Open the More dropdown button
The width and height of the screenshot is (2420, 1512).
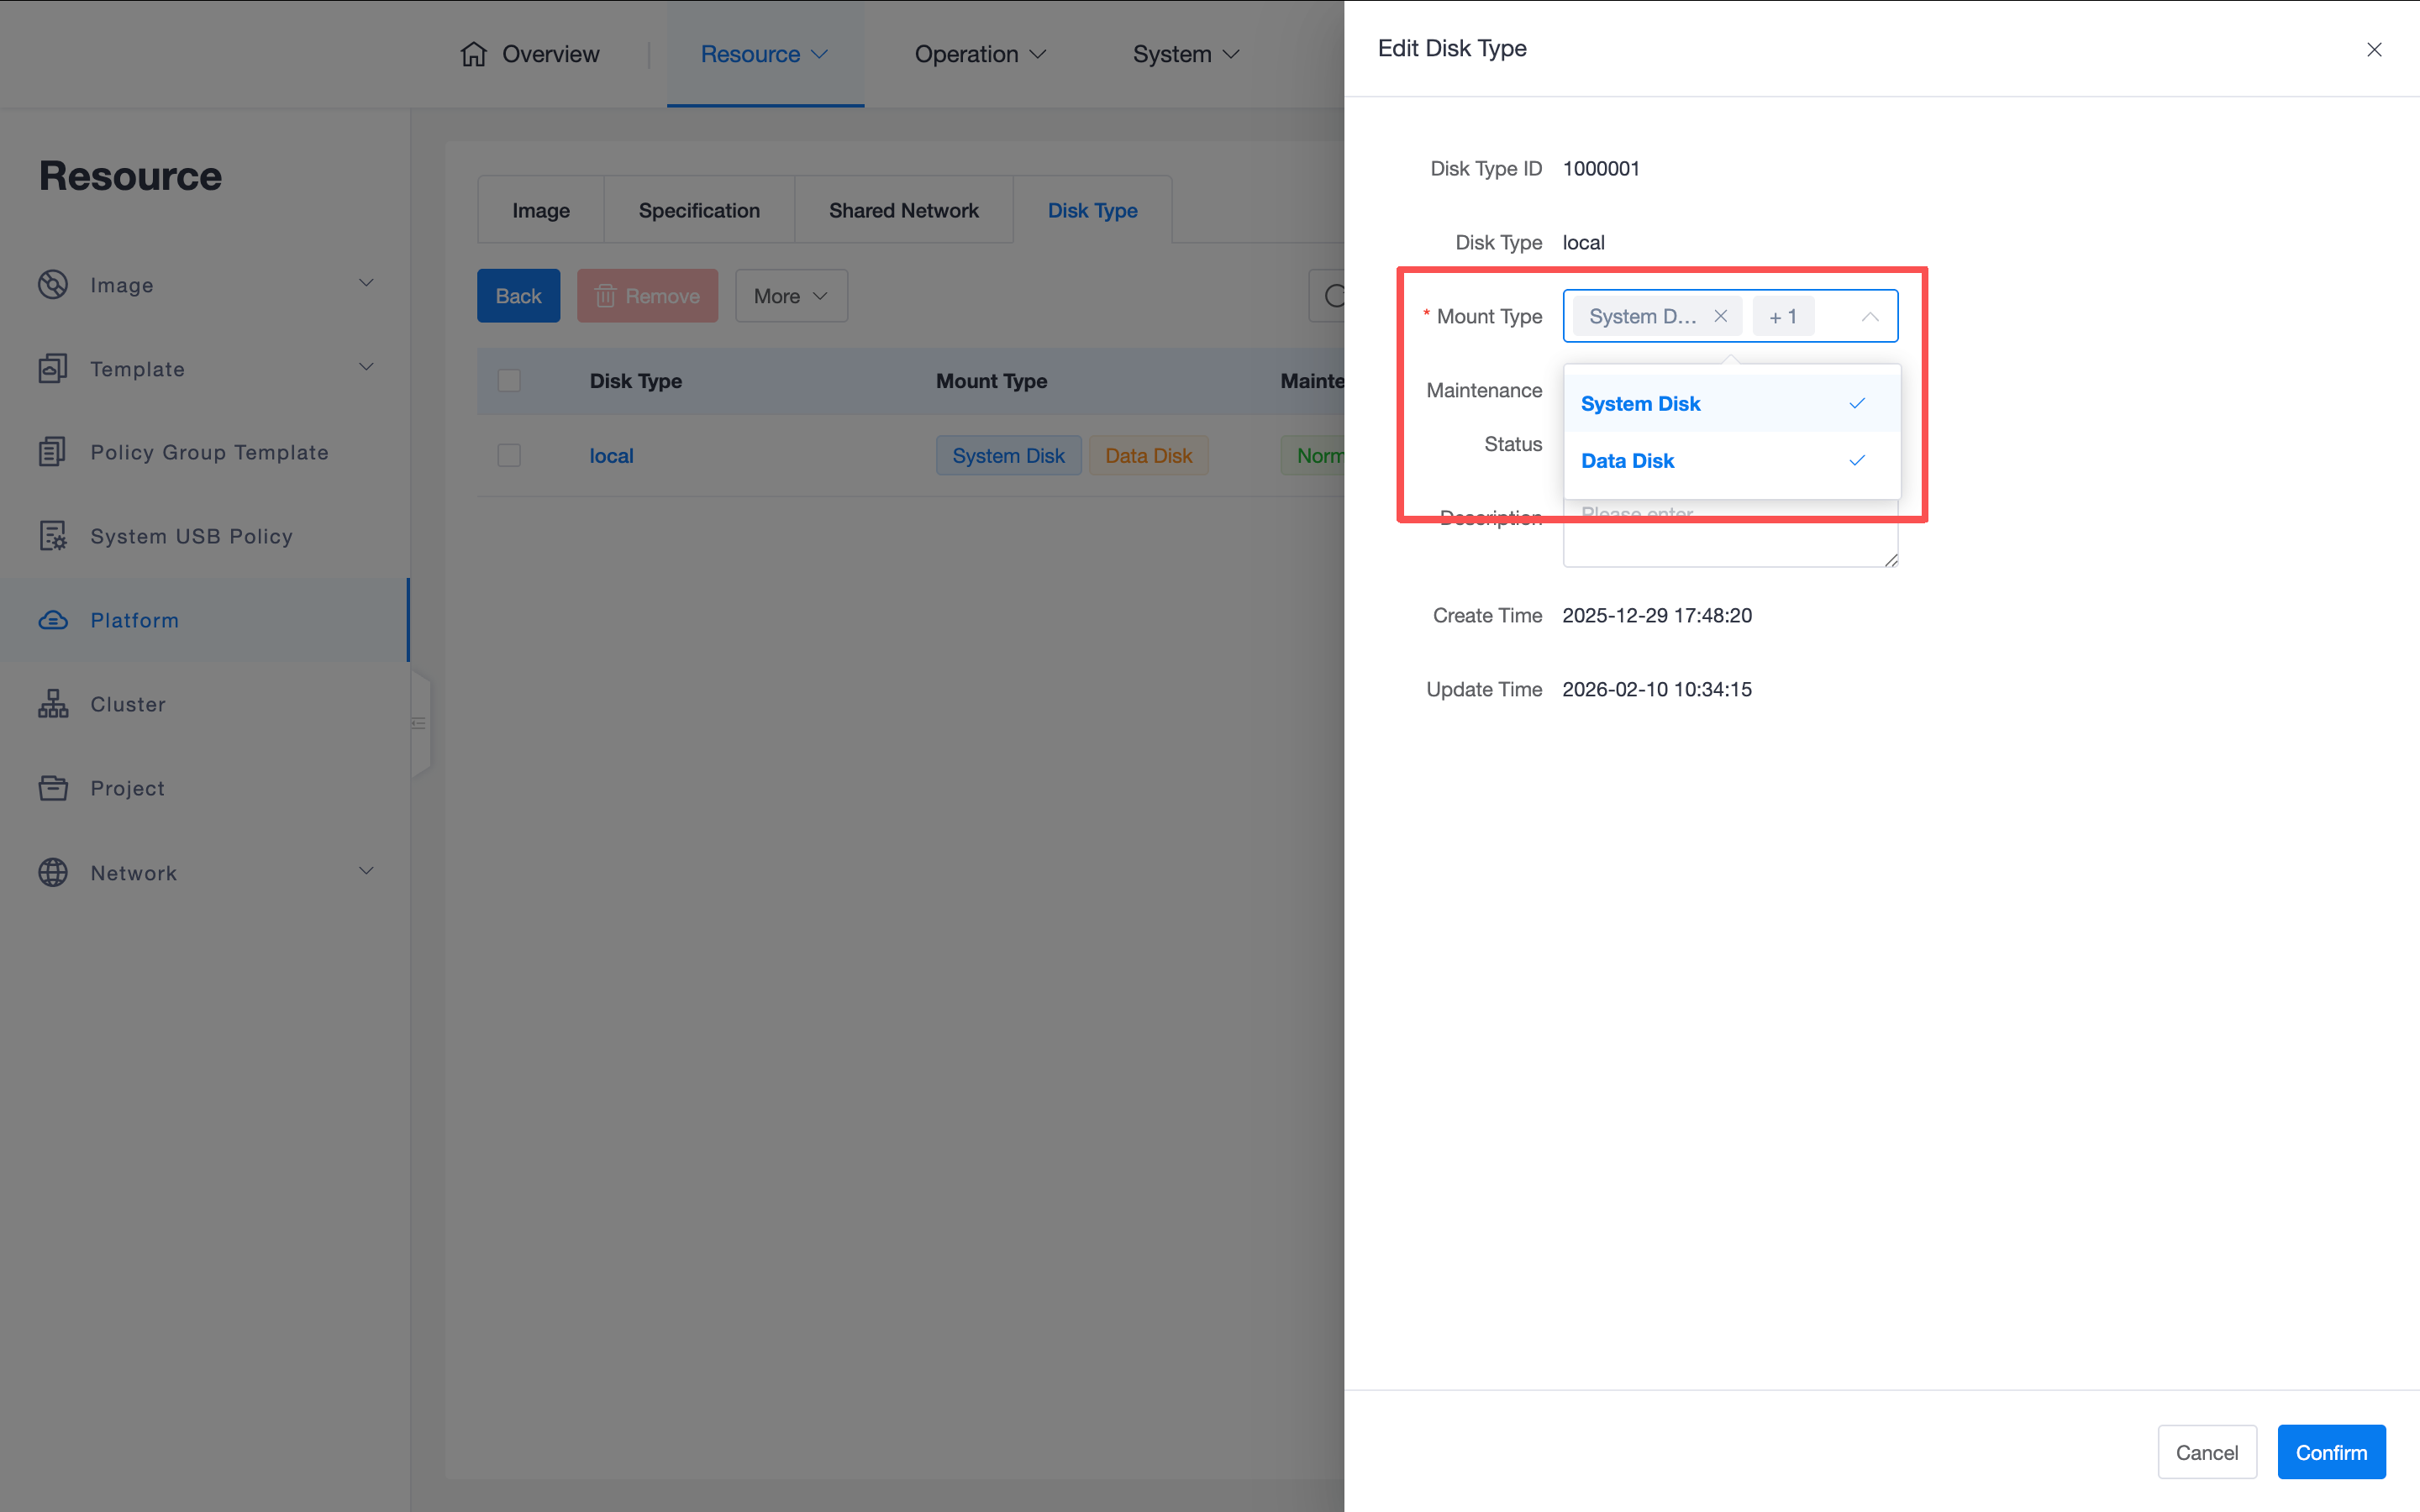coord(790,296)
